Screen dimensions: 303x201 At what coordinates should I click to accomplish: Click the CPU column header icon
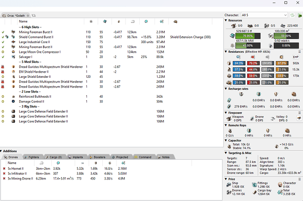click(x=105, y=21)
